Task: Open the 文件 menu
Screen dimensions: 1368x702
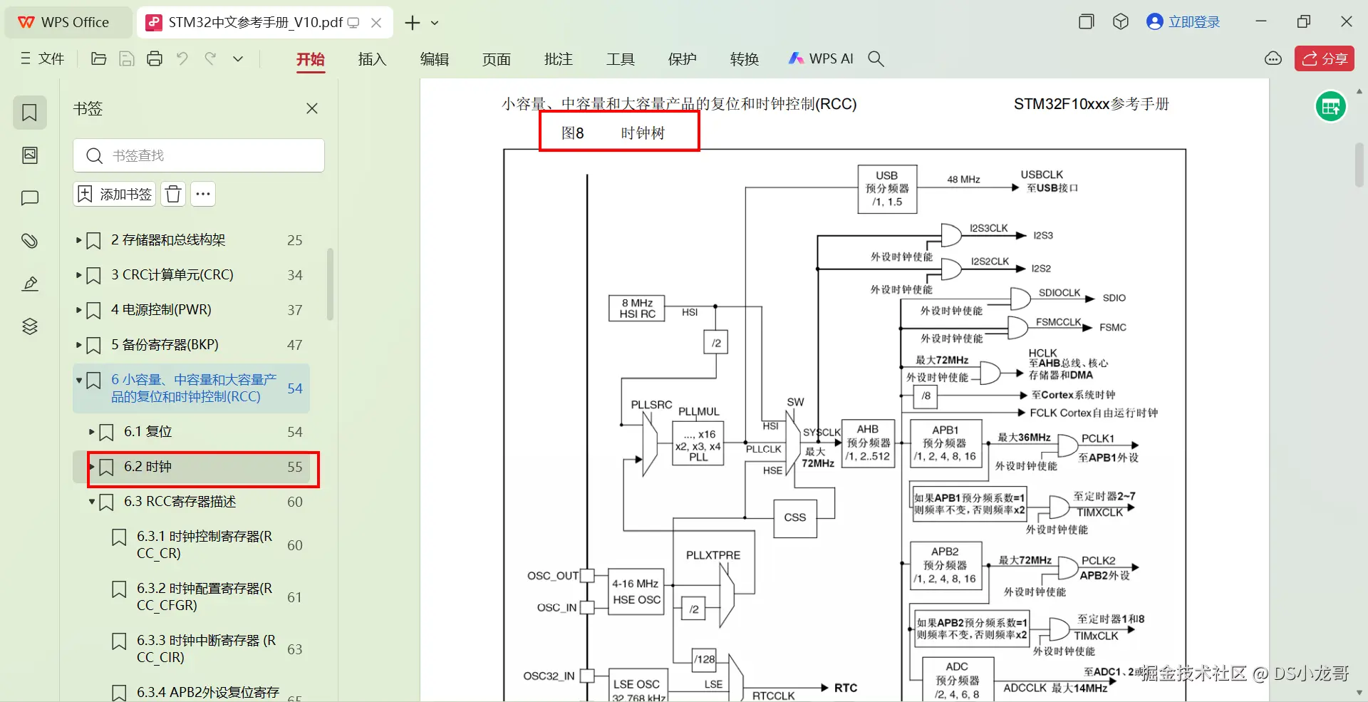Action: click(x=43, y=58)
